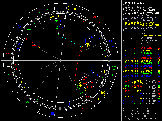This screenshot has height=121, width=162.
Task: Click the Sagittarius arrow glyph on the wheel
Action: pyautogui.click(x=80, y=110)
